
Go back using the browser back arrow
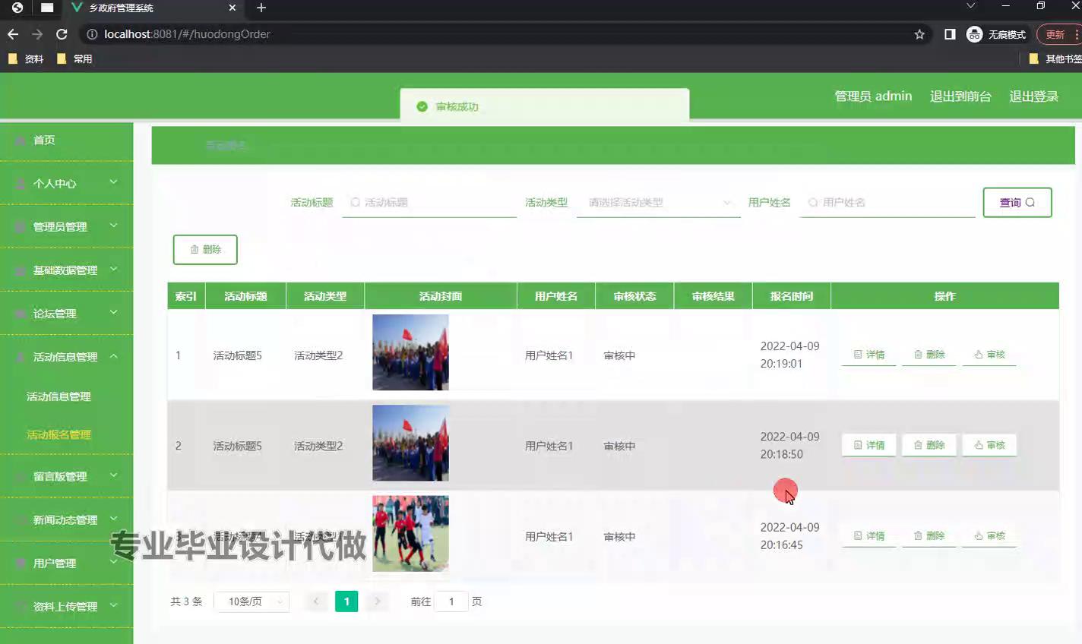coord(13,34)
